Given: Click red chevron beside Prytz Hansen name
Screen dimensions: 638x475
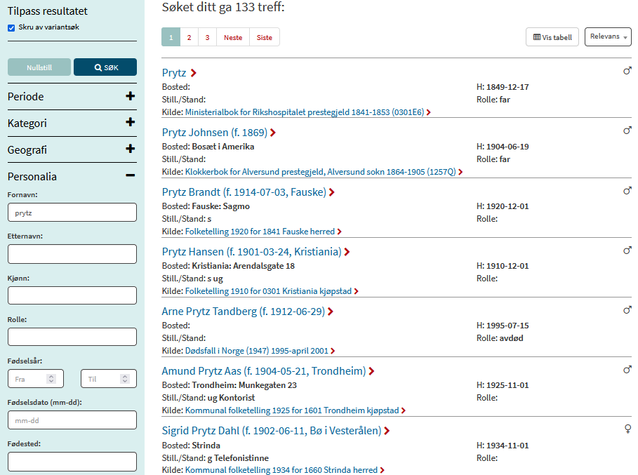Looking at the screenshot, I should (x=347, y=252).
